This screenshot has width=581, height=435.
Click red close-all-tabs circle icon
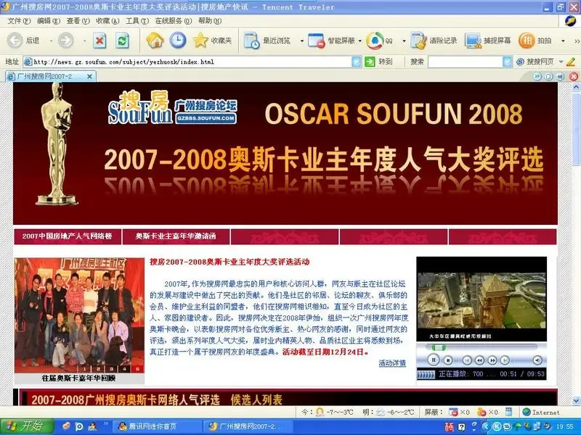573,77
